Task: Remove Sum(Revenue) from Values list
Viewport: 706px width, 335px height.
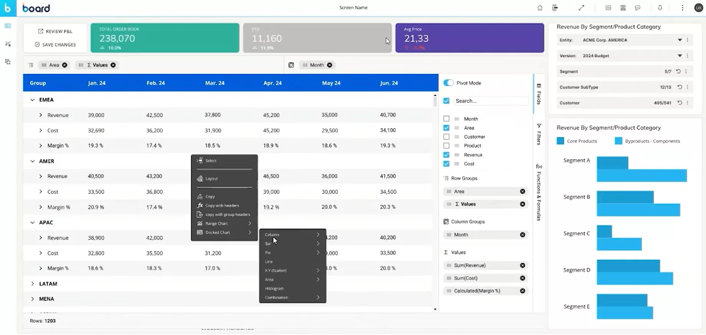Action: pyautogui.click(x=522, y=266)
